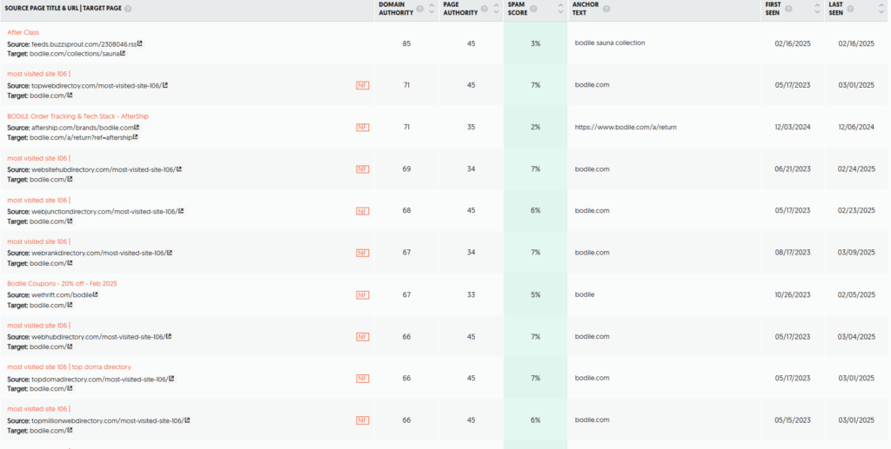Open external link icon for feeds.buzzsprout.com source
Image resolution: width=891 pixels, height=449 pixels.
click(x=140, y=43)
